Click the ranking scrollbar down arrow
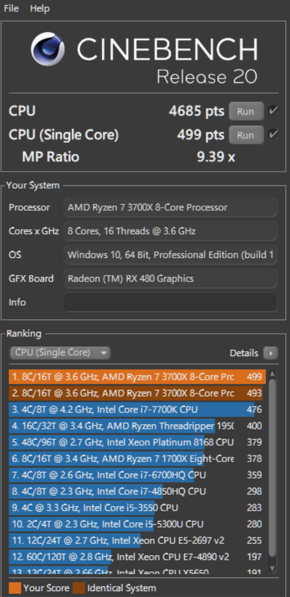The height and width of the screenshot is (597, 290). 272,568
